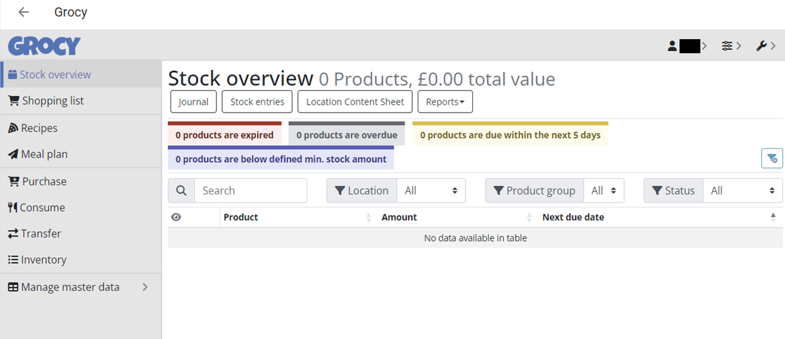Open Stock overview in sidebar
The image size is (785, 339).
click(x=81, y=75)
